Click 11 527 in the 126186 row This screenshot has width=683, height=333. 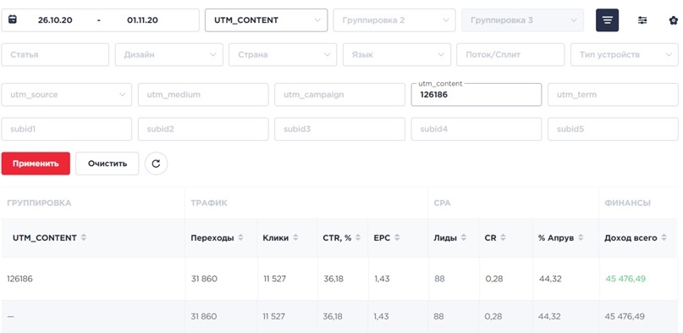(274, 279)
